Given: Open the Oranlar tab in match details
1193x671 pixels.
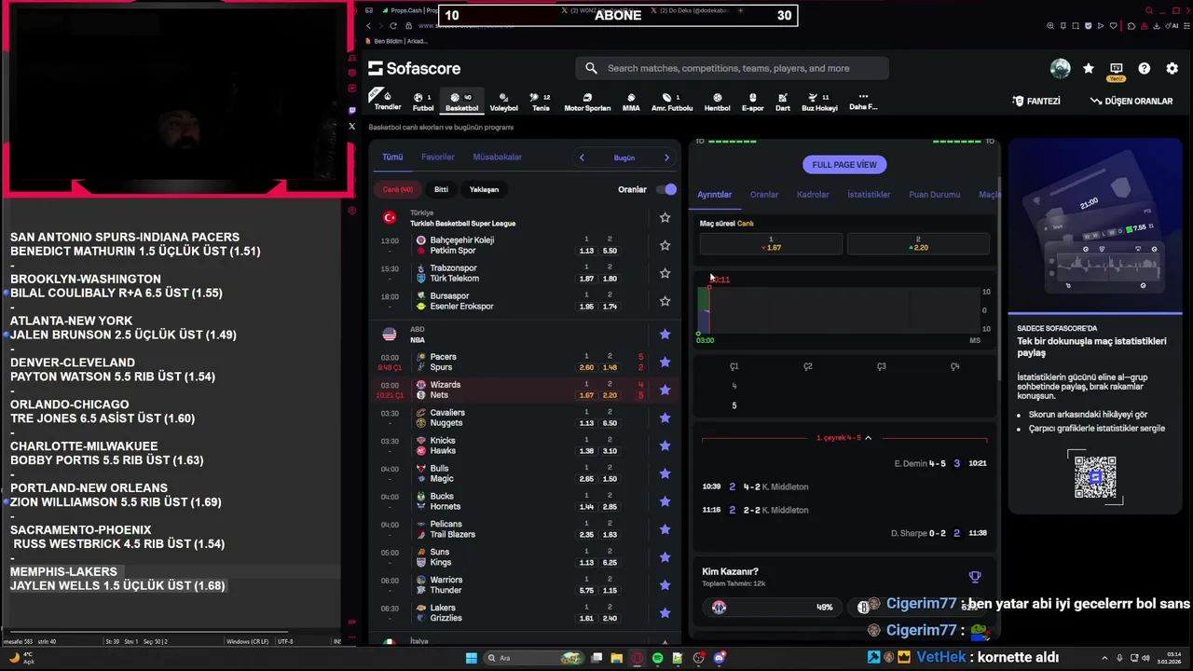Looking at the screenshot, I should [764, 195].
